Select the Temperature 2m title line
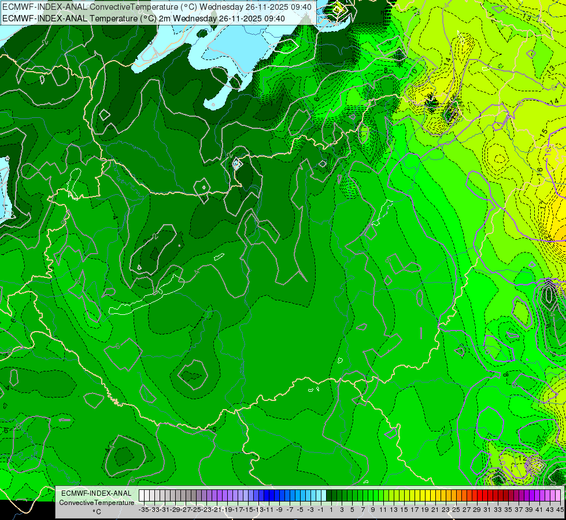The image size is (566, 520). click(x=143, y=18)
